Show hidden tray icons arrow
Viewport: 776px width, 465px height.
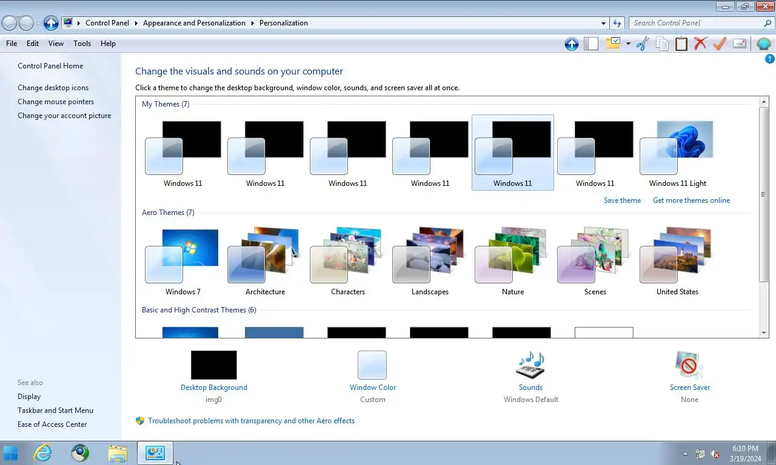pyautogui.click(x=686, y=453)
